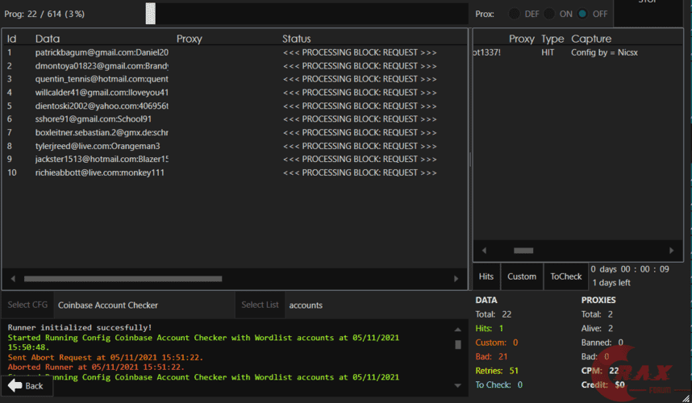692x403 pixels.
Task: Click the Capture column header
Action: [x=591, y=39]
